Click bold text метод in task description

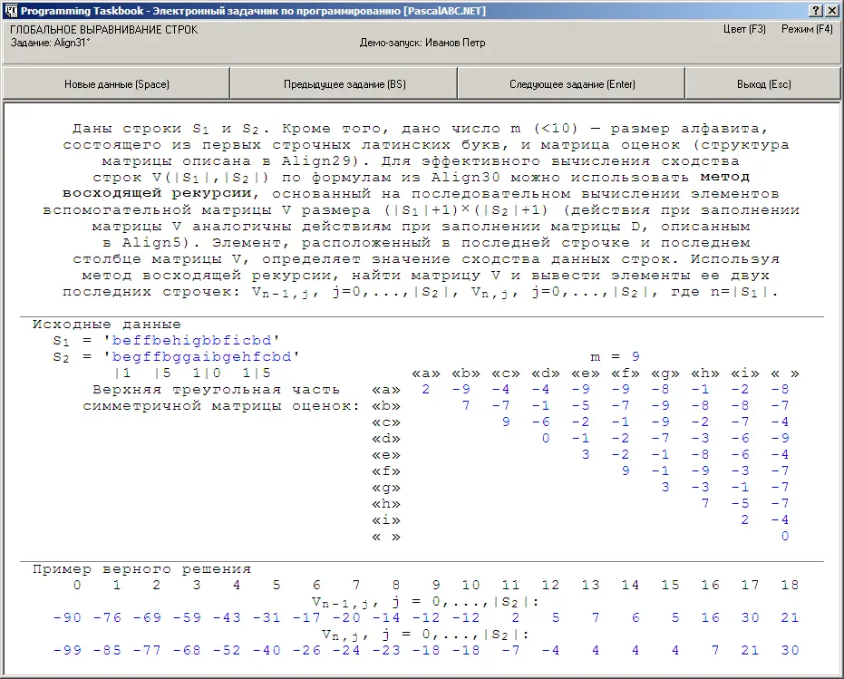[x=725, y=177]
